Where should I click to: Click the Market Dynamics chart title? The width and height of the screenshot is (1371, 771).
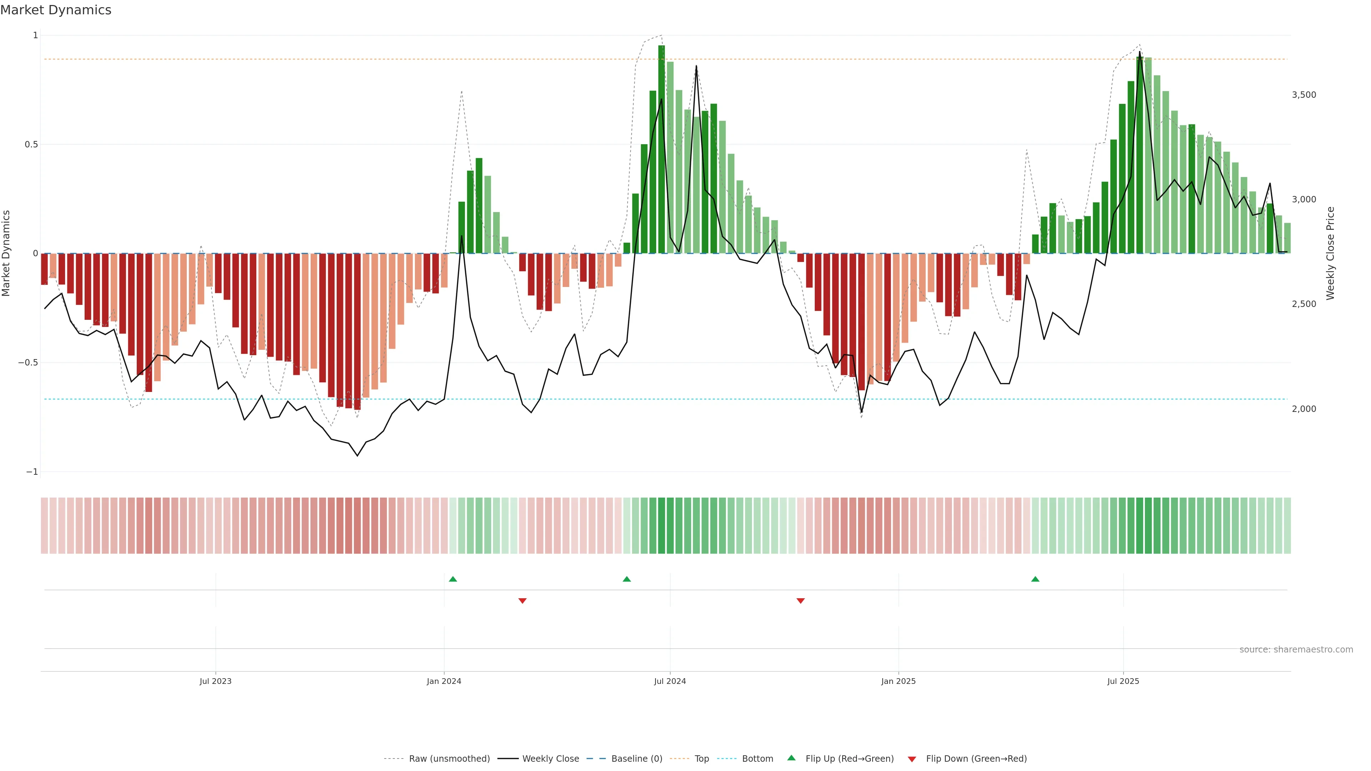tap(56, 10)
